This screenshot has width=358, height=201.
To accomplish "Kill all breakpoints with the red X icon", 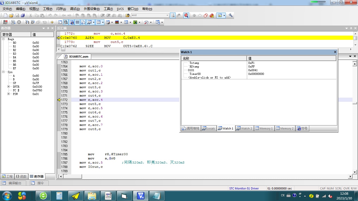I will click(x=211, y=15).
